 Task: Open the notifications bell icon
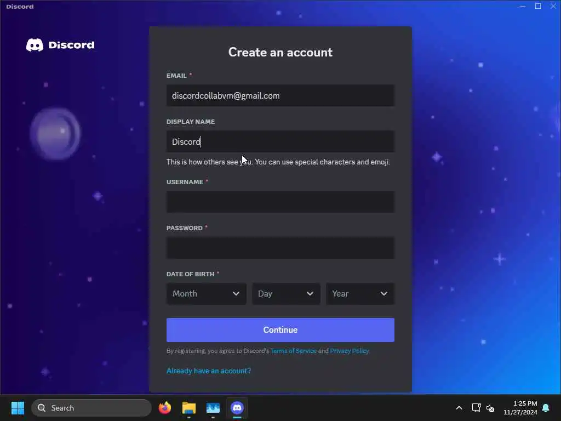tap(546, 408)
